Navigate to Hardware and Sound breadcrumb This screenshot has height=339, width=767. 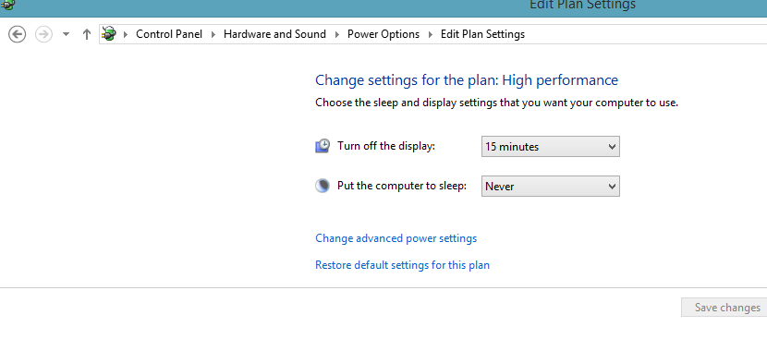(274, 34)
